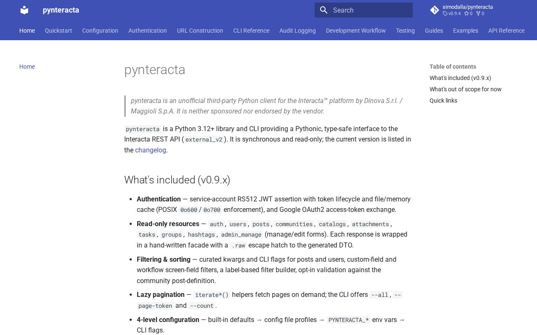This screenshot has height=335, width=537.
Task: Open the URL Construction tab
Action: pyautogui.click(x=200, y=31)
